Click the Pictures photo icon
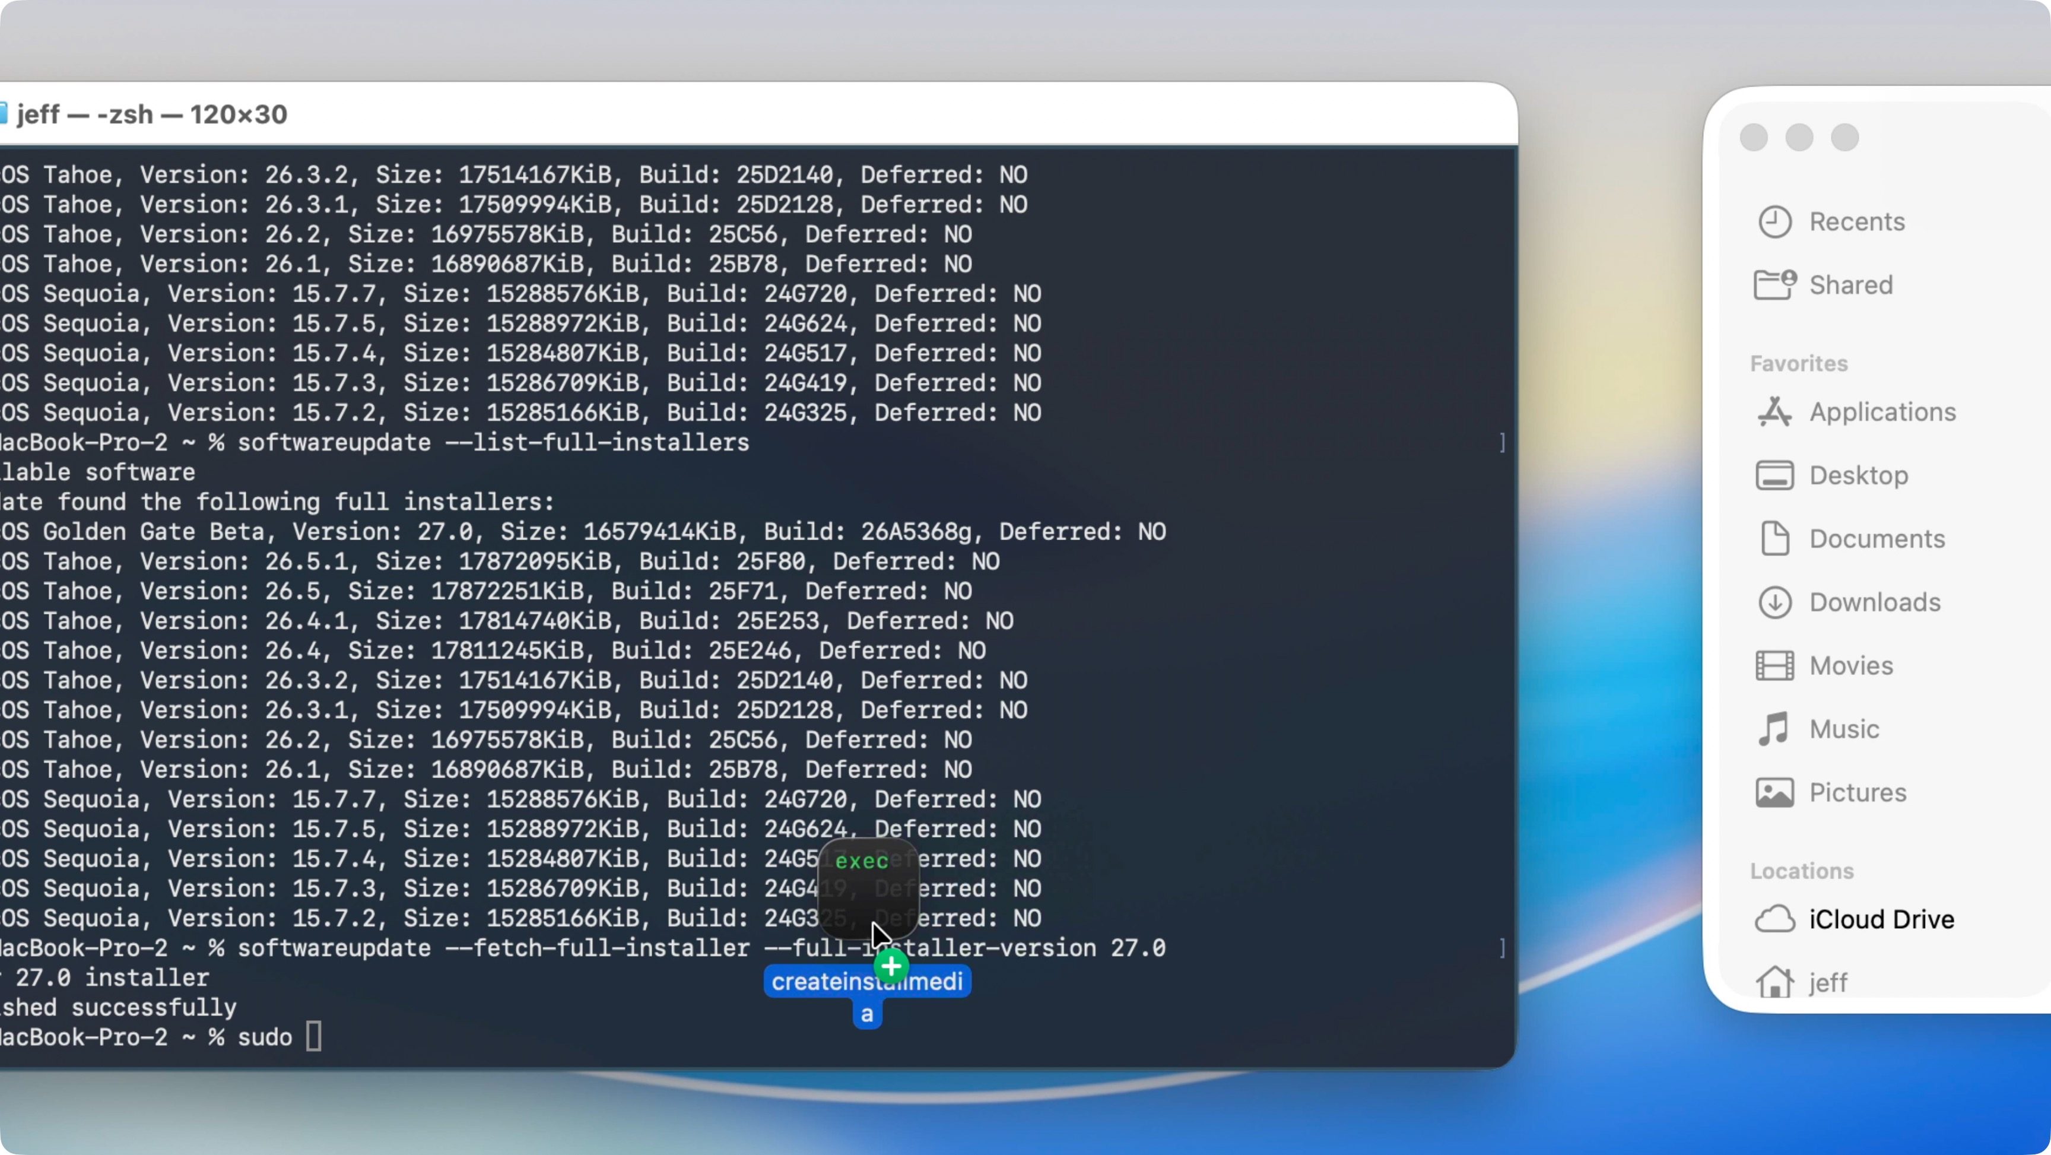2051x1155 pixels. 1774,792
